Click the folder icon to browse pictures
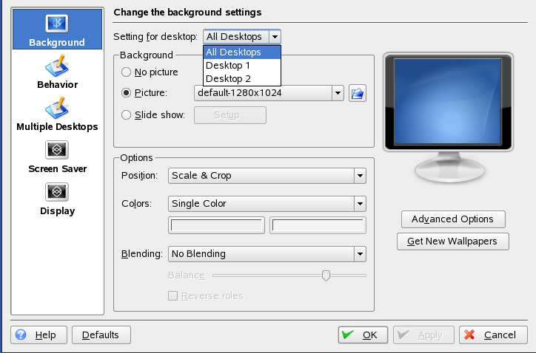The image size is (536, 353). (x=358, y=93)
